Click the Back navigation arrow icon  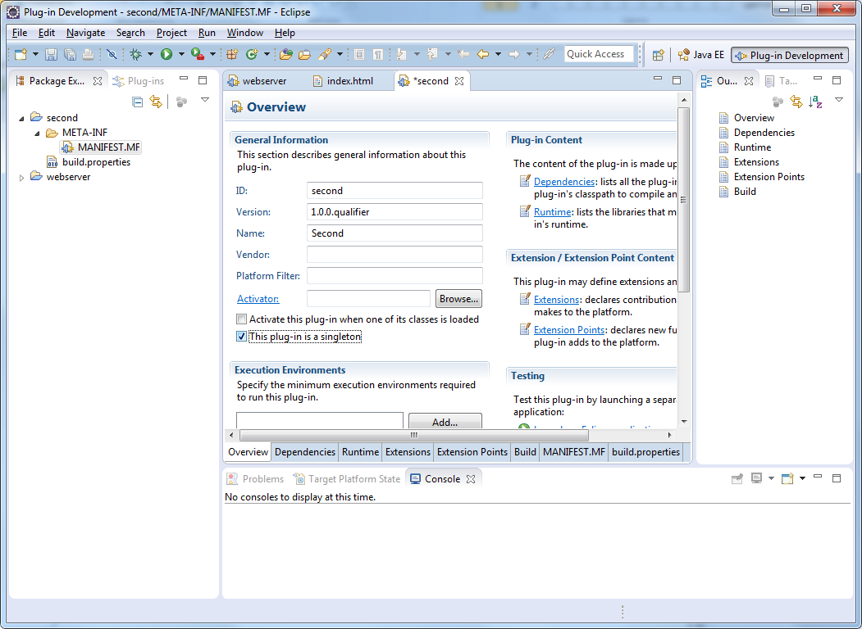coord(483,54)
